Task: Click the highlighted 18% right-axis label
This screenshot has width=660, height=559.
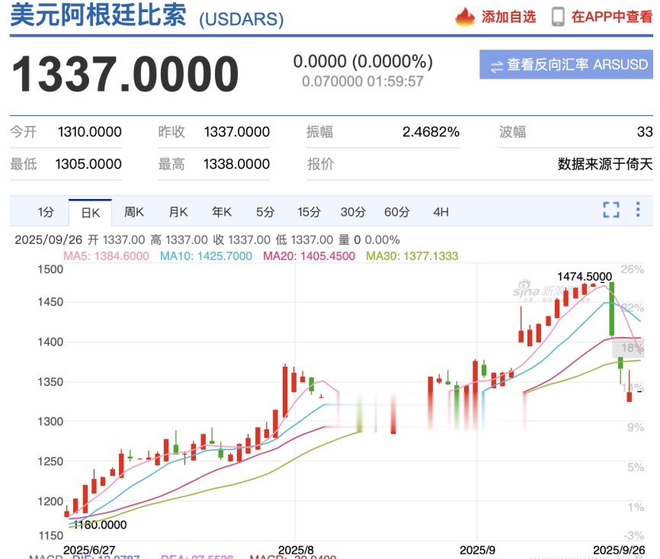Action: click(x=629, y=348)
